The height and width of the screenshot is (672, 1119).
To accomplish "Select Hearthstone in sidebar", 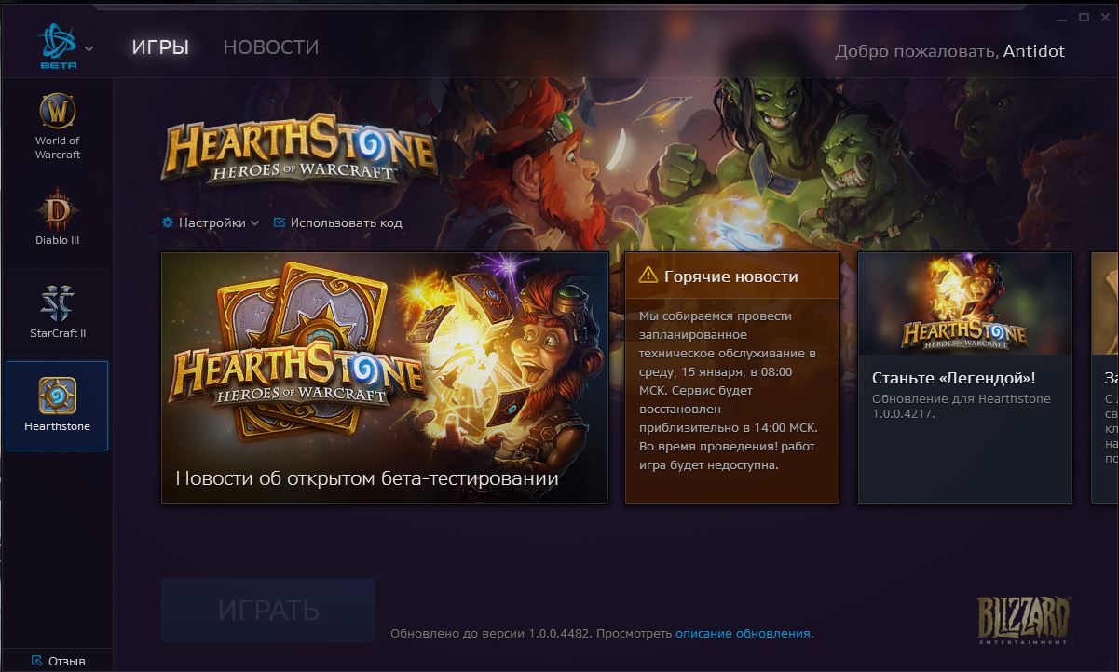I will click(x=58, y=405).
